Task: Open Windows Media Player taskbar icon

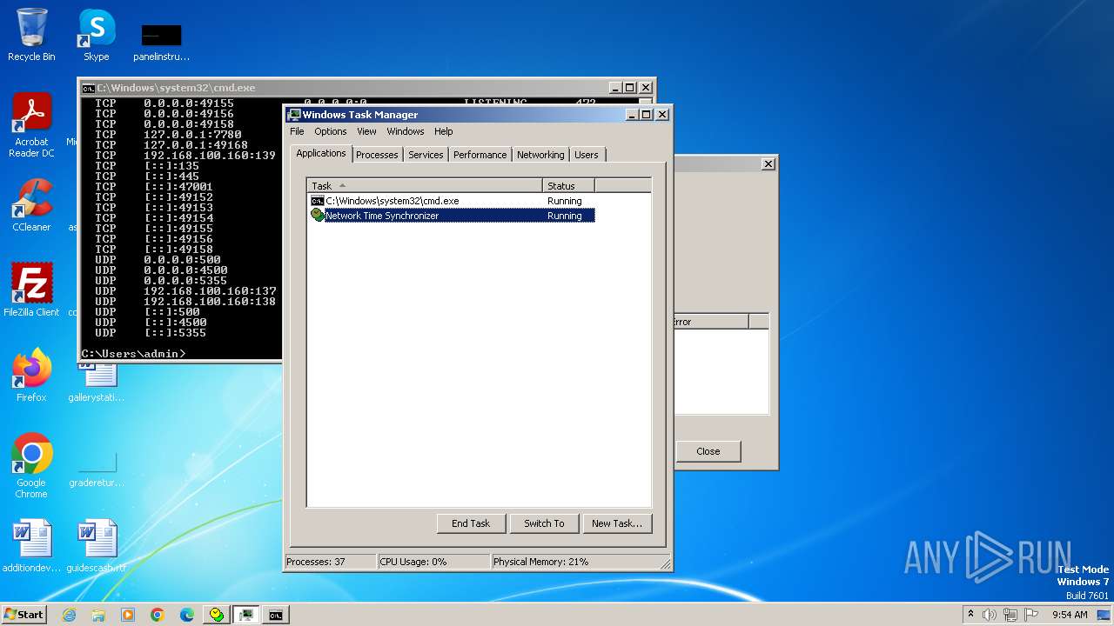Action: (128, 615)
